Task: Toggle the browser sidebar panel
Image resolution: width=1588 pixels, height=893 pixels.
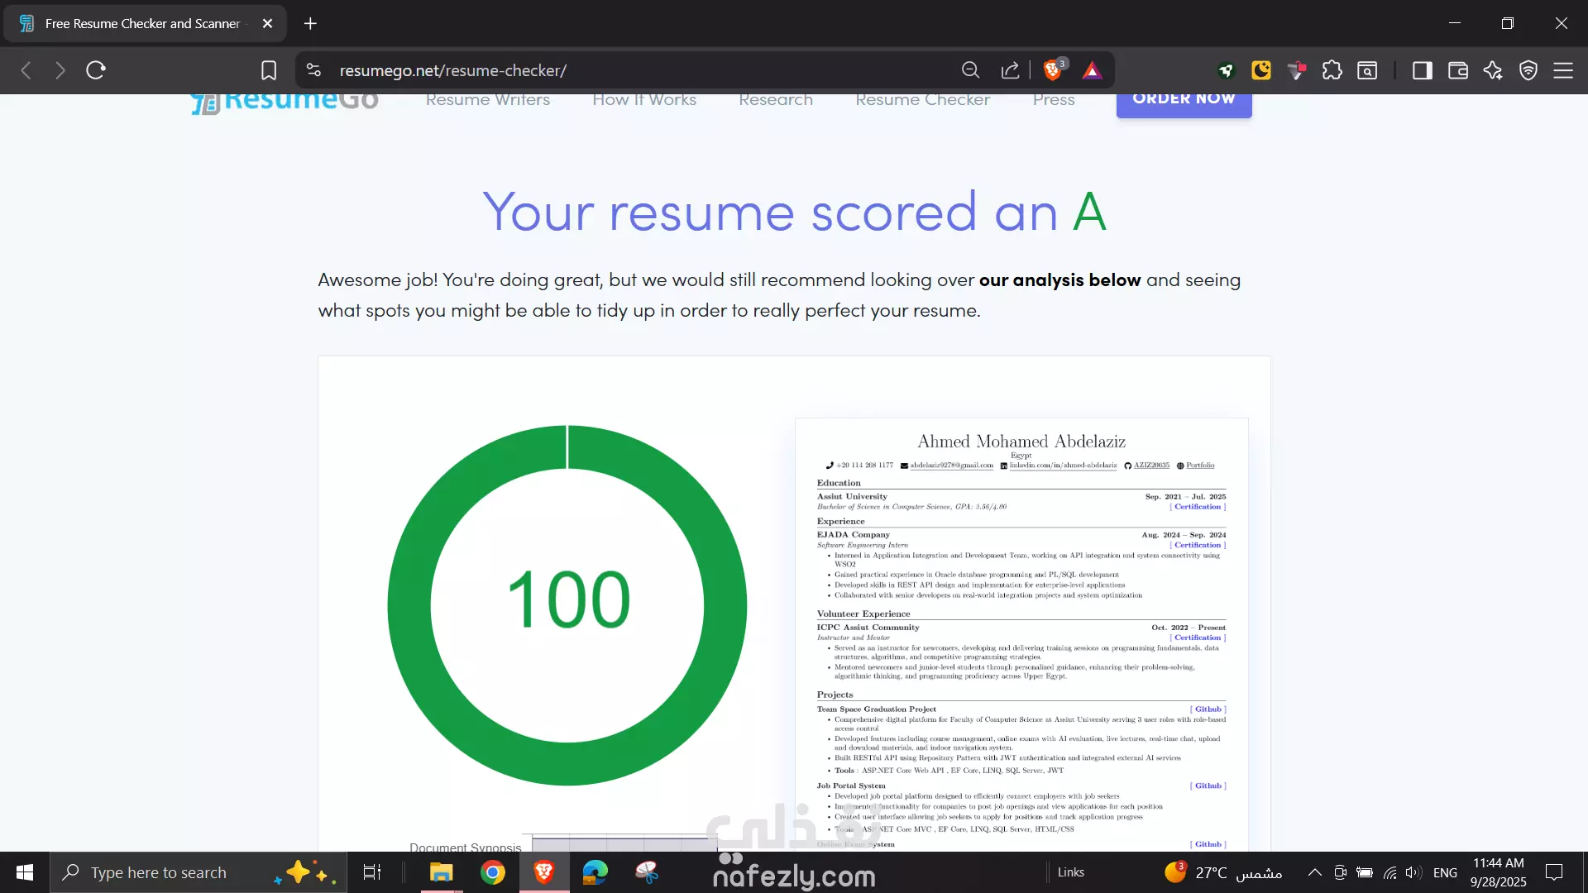Action: [x=1423, y=70]
